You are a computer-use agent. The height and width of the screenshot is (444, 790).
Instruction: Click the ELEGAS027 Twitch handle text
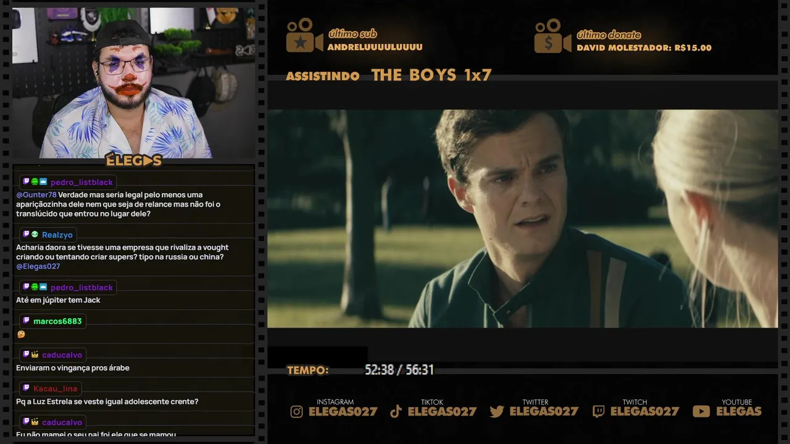point(645,412)
